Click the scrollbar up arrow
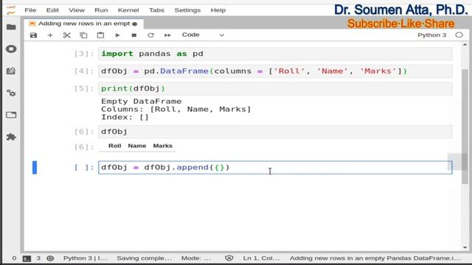The image size is (472, 265). (x=465, y=45)
